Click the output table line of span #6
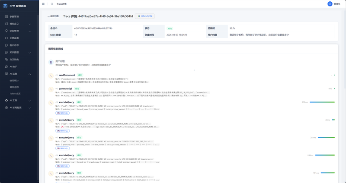The image size is (346, 183). tap(107, 162)
